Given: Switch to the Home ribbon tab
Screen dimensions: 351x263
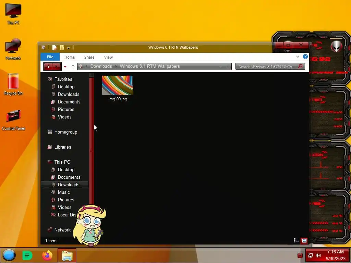Looking at the screenshot, I should pos(70,57).
